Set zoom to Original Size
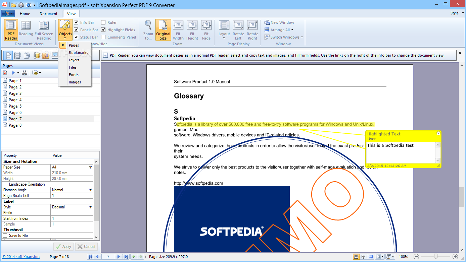The width and height of the screenshot is (466, 262). [163, 30]
